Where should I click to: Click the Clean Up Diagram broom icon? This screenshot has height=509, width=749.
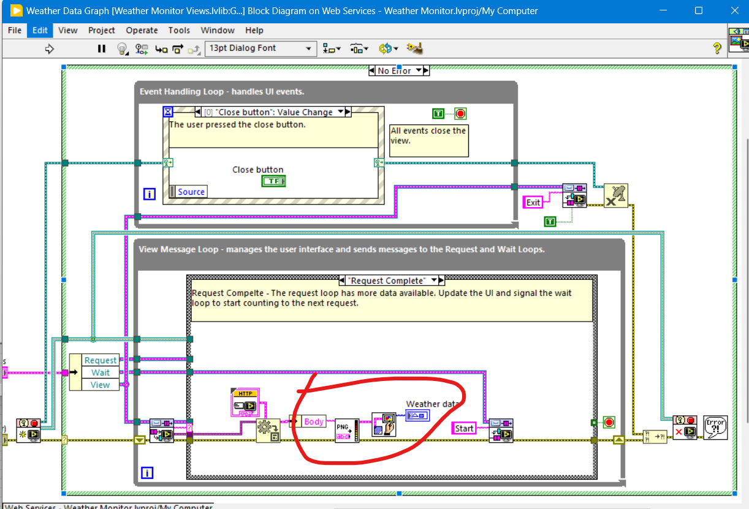click(415, 49)
